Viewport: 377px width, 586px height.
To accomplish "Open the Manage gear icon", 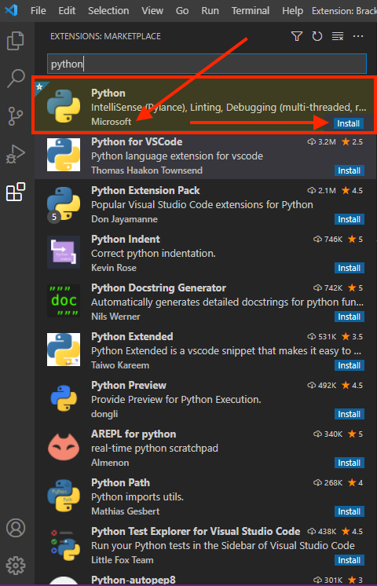I will click(16, 566).
